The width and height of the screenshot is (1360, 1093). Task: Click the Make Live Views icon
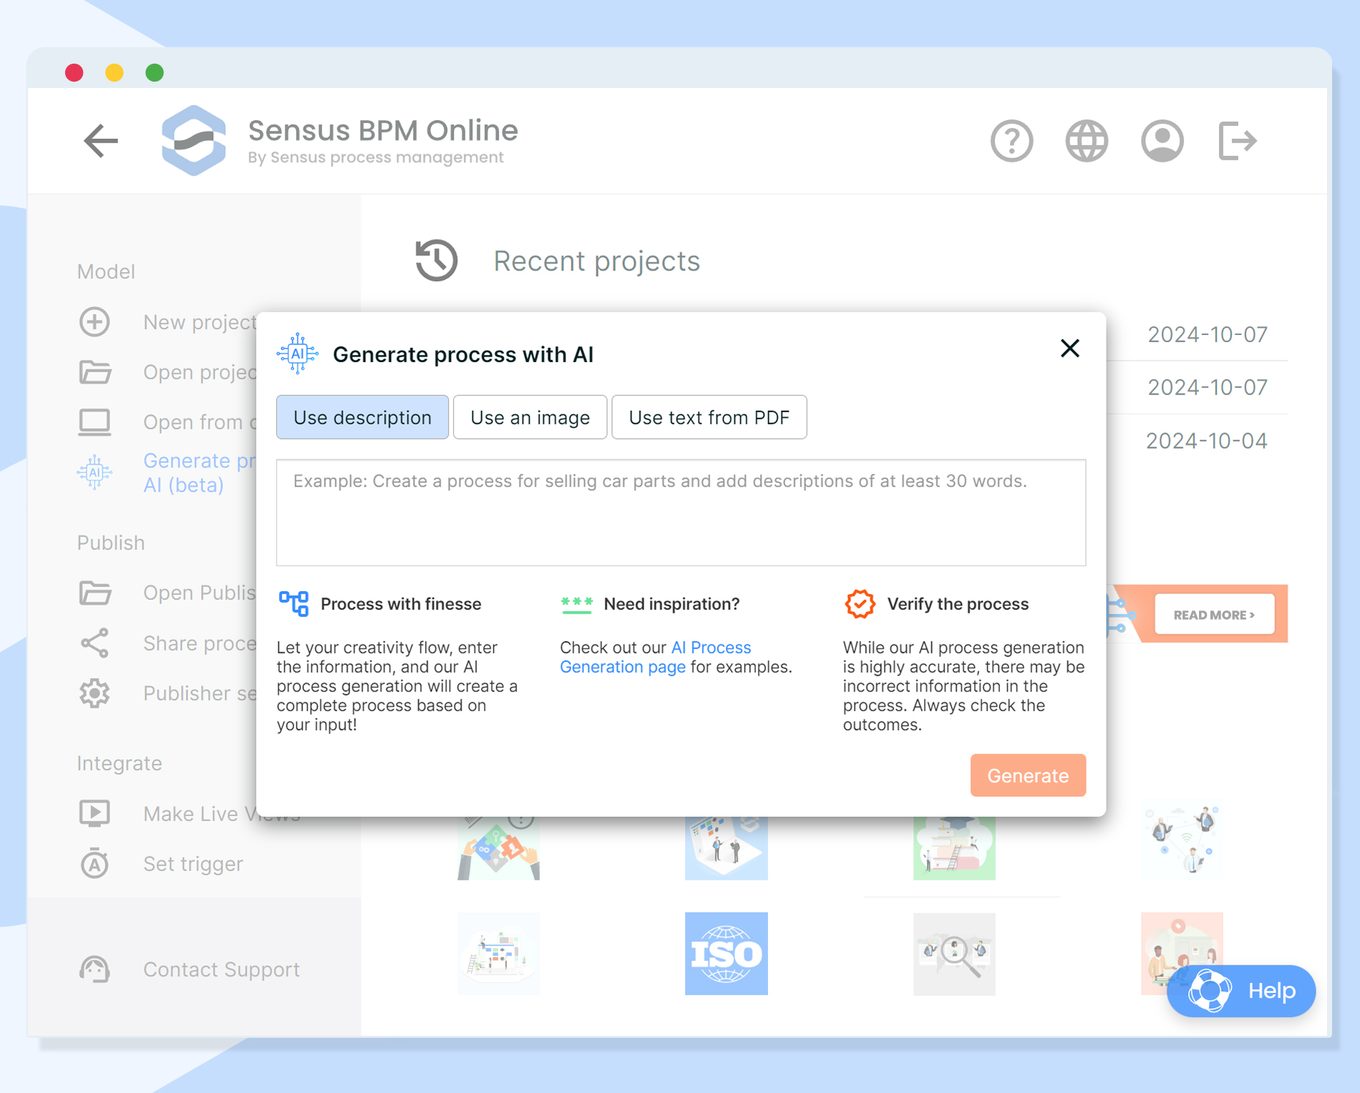pyautogui.click(x=94, y=813)
